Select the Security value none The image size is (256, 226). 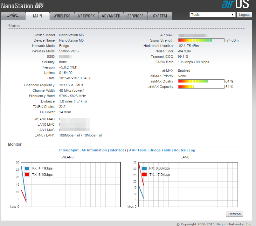[x=63, y=62]
